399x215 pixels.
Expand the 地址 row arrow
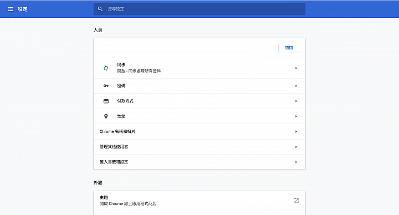[296, 116]
